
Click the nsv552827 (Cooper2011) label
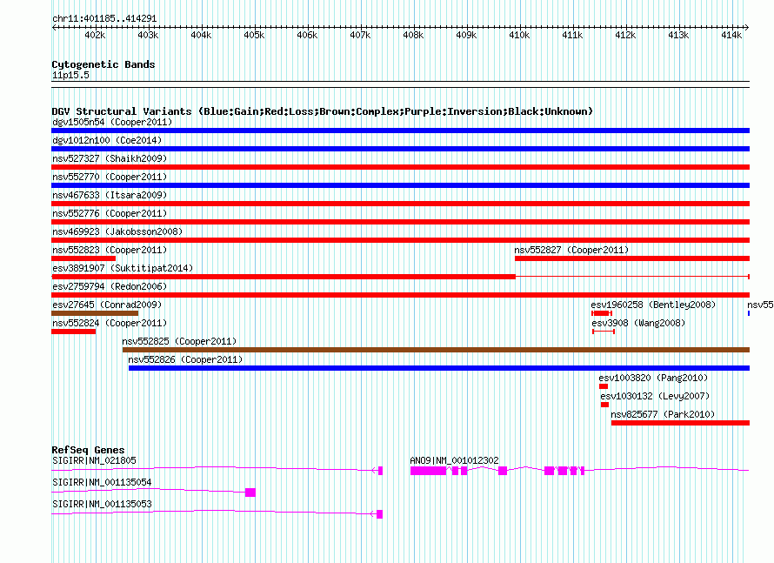coord(571,250)
